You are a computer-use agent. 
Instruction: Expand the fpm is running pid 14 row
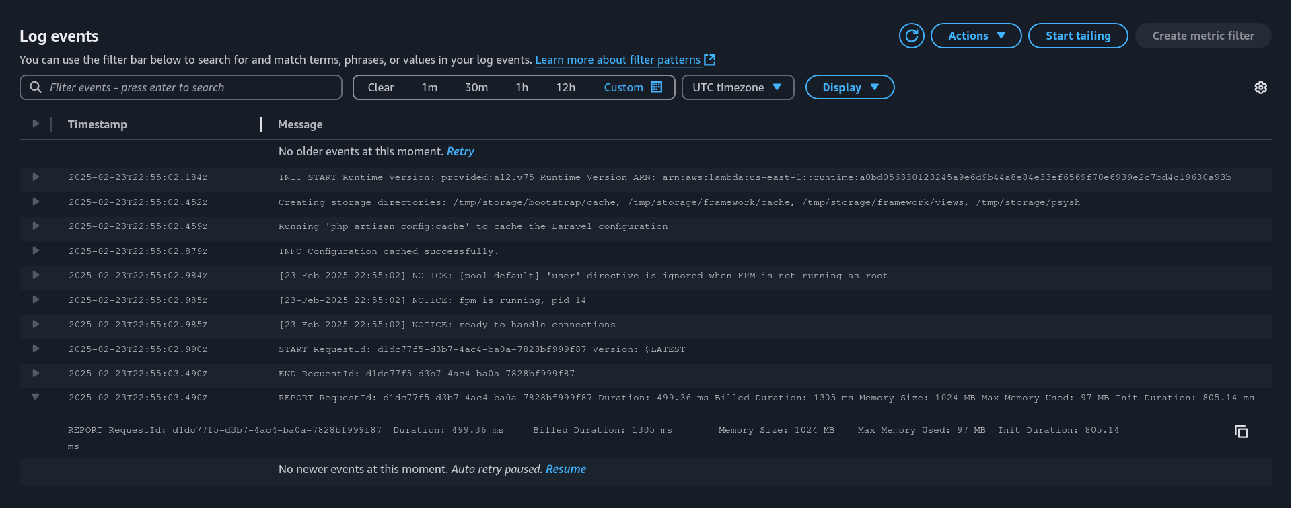[36, 300]
